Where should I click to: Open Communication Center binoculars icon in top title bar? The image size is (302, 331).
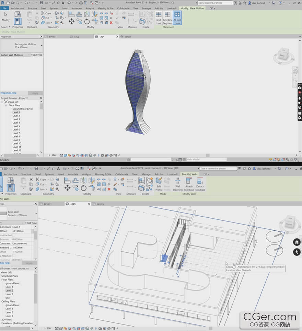pyautogui.click(x=235, y=3)
